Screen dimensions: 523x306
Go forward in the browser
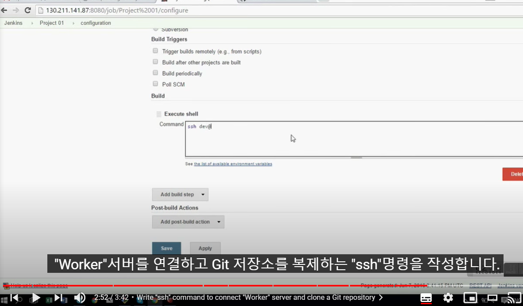(x=15, y=10)
